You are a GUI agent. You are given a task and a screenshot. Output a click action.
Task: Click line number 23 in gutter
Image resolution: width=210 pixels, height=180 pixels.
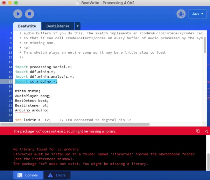tap(10, 110)
